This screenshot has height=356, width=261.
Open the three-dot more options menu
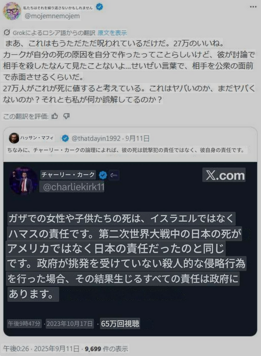tap(253, 7)
